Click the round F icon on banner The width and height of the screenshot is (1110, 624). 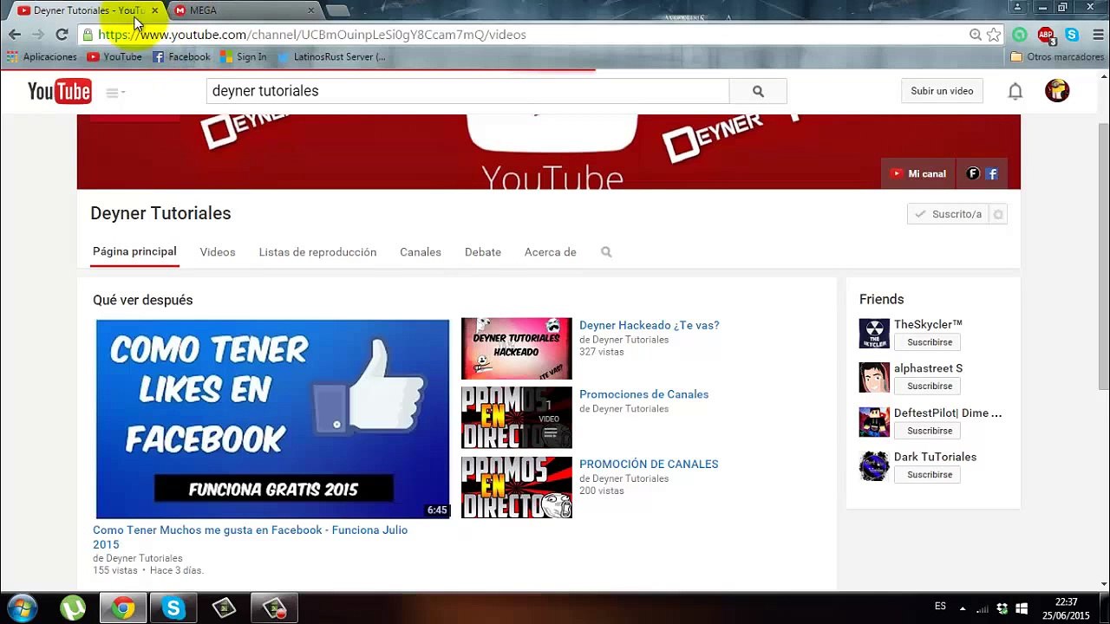973,173
